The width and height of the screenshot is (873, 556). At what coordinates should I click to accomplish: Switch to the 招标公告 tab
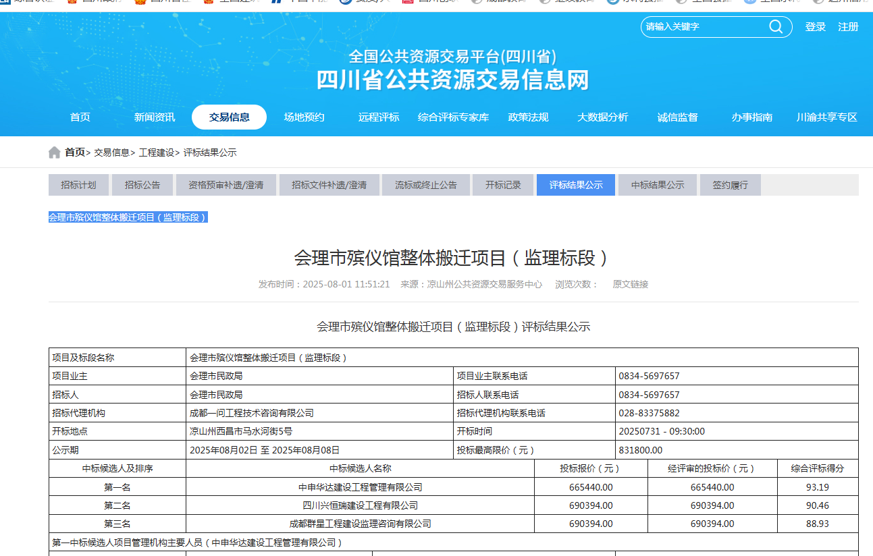coord(142,185)
